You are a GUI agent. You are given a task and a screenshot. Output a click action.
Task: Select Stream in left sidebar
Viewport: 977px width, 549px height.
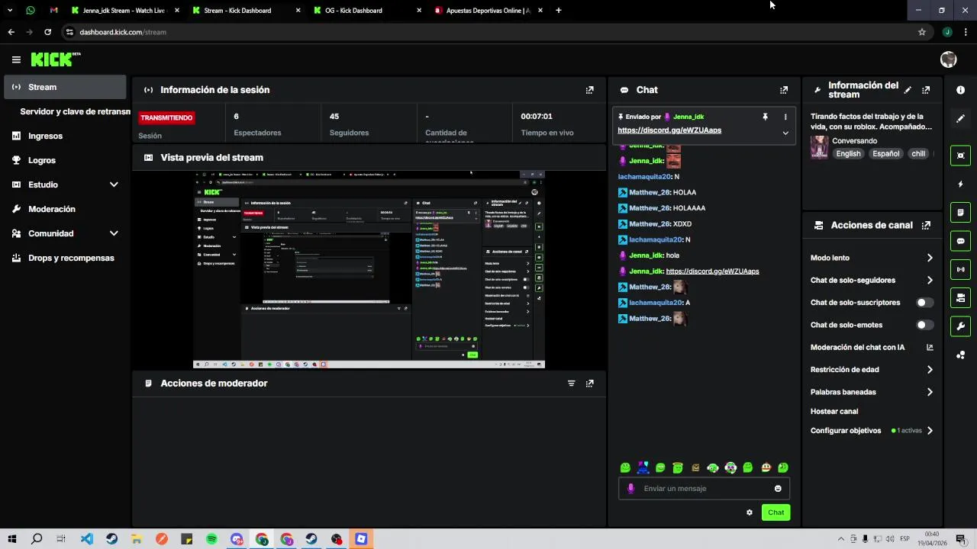(x=65, y=87)
